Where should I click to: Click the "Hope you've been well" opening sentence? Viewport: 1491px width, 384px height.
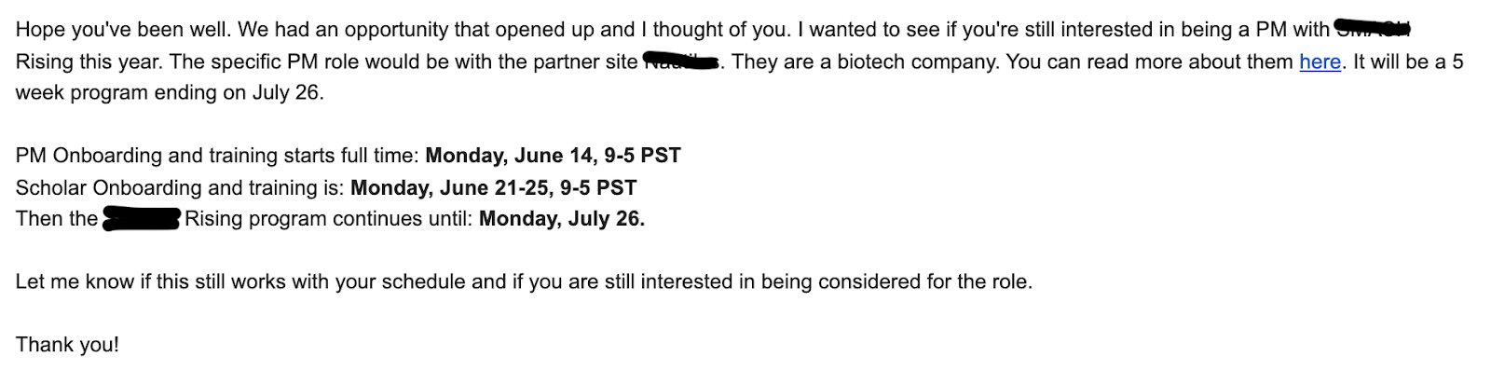click(123, 30)
